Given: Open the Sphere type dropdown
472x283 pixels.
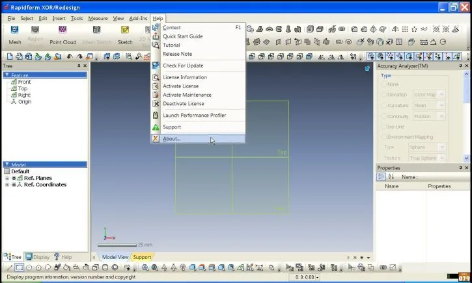Looking at the screenshot, I should pos(427,147).
